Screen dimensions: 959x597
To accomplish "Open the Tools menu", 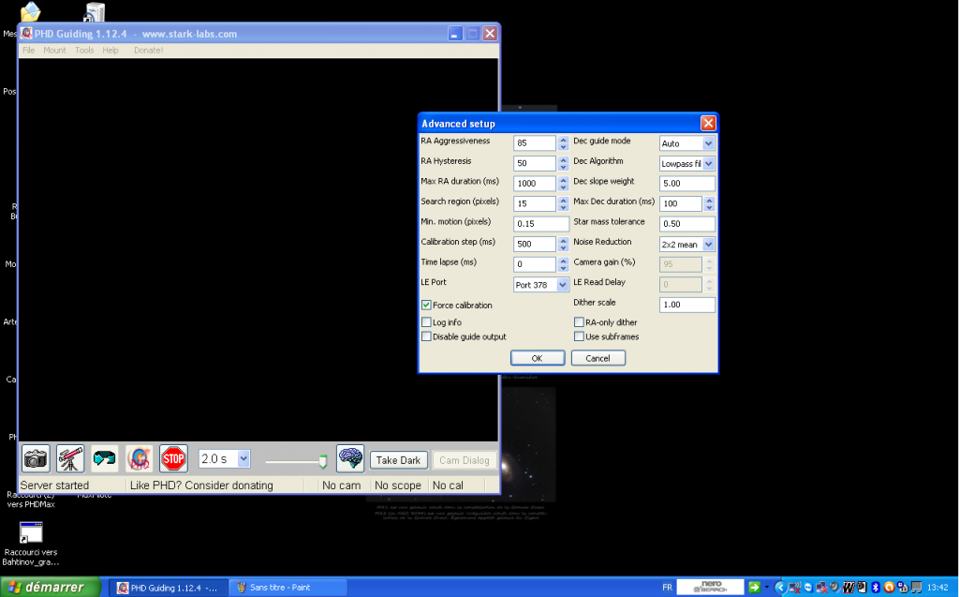I will [84, 50].
